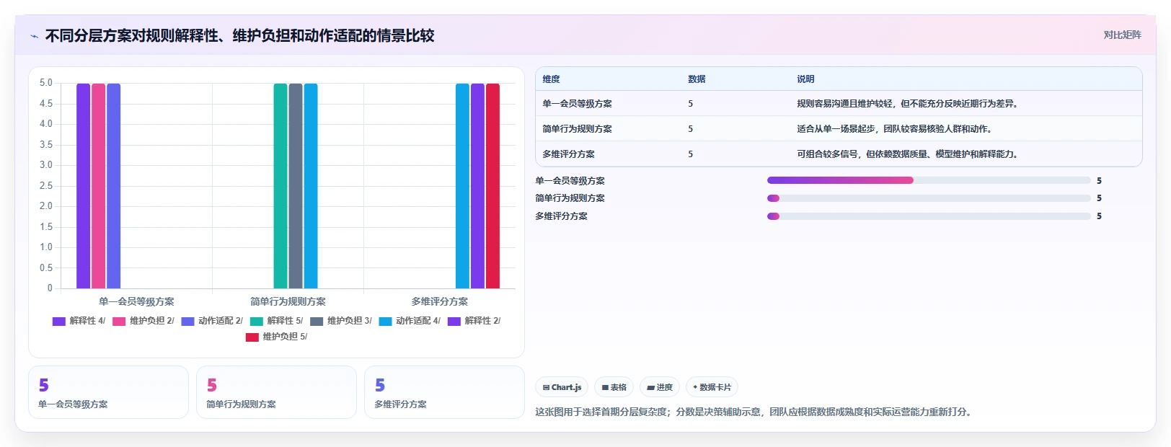Open the 简单行为规则方案 score card

pos(276,392)
